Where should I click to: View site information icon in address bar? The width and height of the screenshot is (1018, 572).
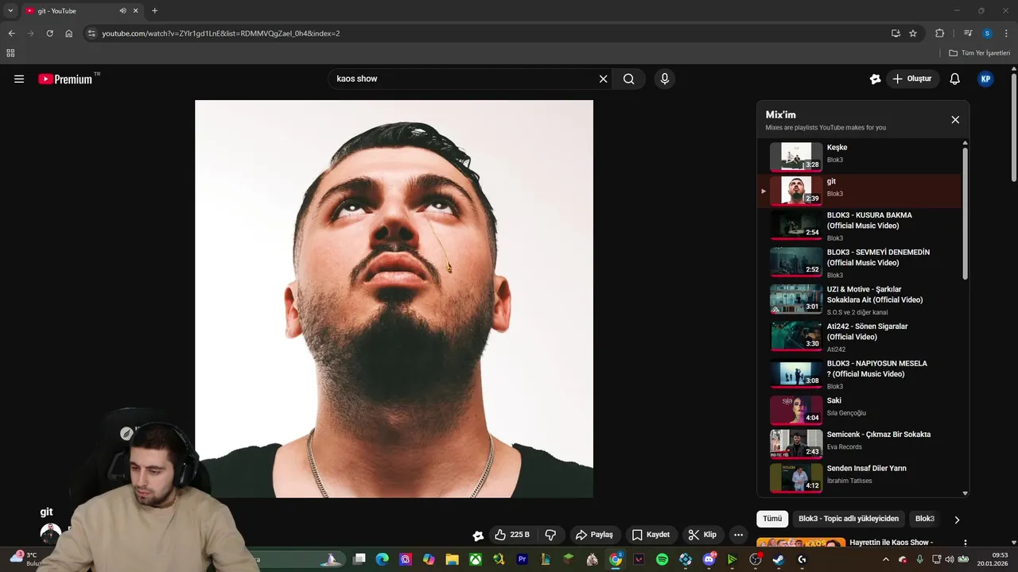(x=91, y=33)
